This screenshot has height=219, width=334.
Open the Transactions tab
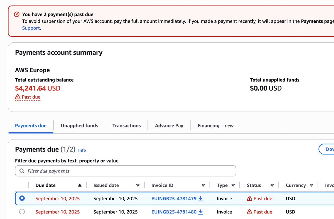(127, 126)
